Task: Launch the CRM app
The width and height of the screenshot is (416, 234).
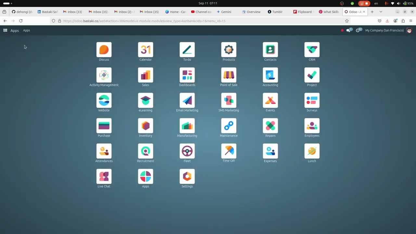Action: click(x=312, y=50)
